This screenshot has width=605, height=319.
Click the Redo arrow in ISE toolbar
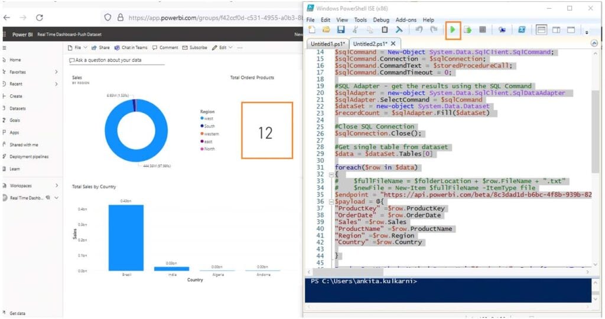(434, 29)
